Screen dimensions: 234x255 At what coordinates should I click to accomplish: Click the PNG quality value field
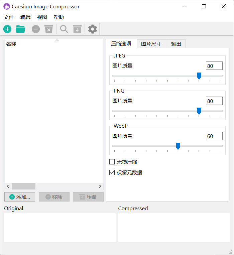pyautogui.click(x=214, y=101)
